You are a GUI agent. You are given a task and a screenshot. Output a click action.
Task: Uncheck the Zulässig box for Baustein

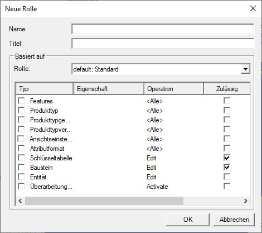[227, 167]
